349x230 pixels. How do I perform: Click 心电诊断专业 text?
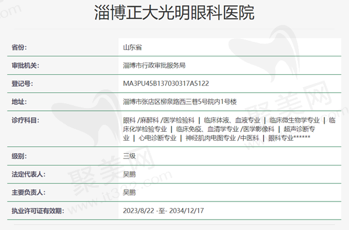pos(158,138)
